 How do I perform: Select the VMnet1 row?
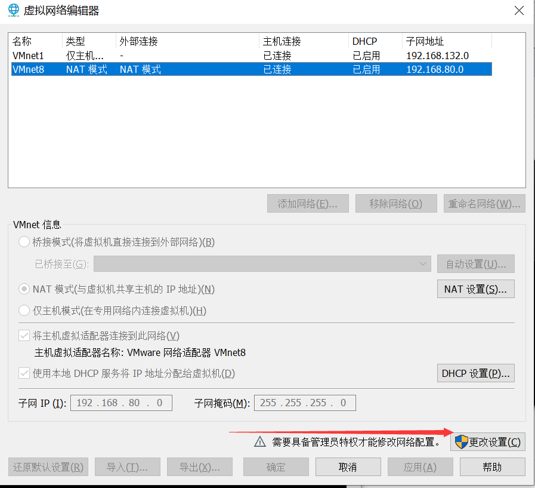[252, 56]
